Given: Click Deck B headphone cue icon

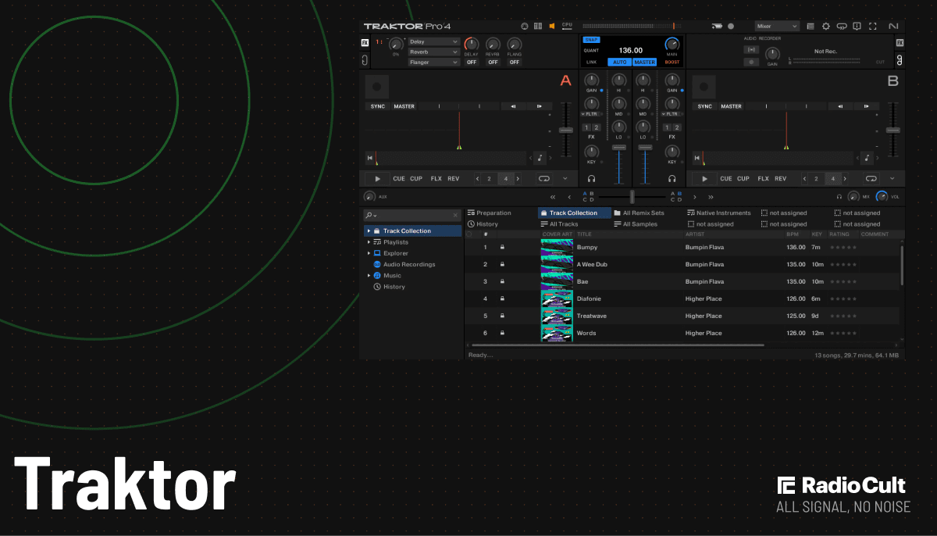Looking at the screenshot, I should tap(672, 179).
